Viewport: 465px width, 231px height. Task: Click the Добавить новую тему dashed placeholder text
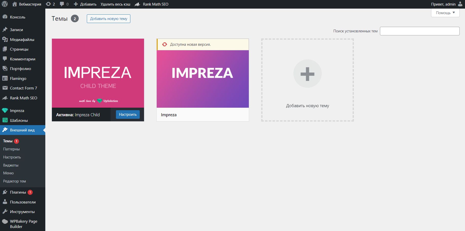[x=308, y=106]
